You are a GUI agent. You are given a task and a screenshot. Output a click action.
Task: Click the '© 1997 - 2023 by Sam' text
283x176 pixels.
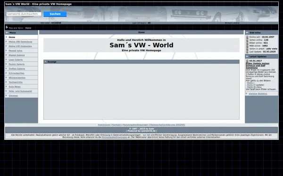[x=141, y=129]
